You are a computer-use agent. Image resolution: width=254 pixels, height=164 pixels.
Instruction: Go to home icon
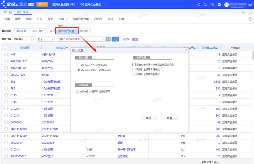point(5,12)
